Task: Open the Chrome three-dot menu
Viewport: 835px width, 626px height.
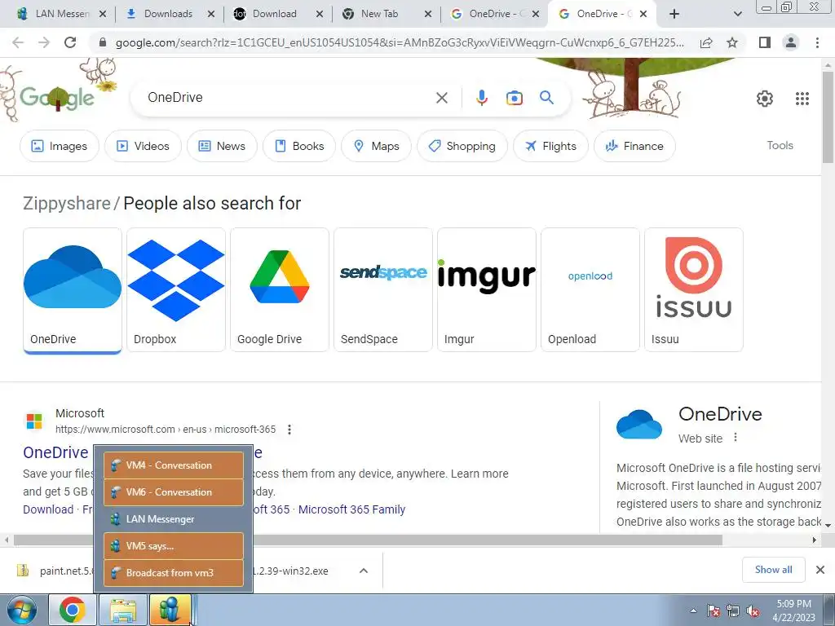Action: [x=817, y=42]
